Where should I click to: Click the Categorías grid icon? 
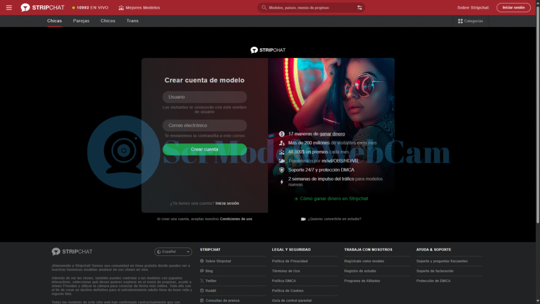pyautogui.click(x=460, y=21)
